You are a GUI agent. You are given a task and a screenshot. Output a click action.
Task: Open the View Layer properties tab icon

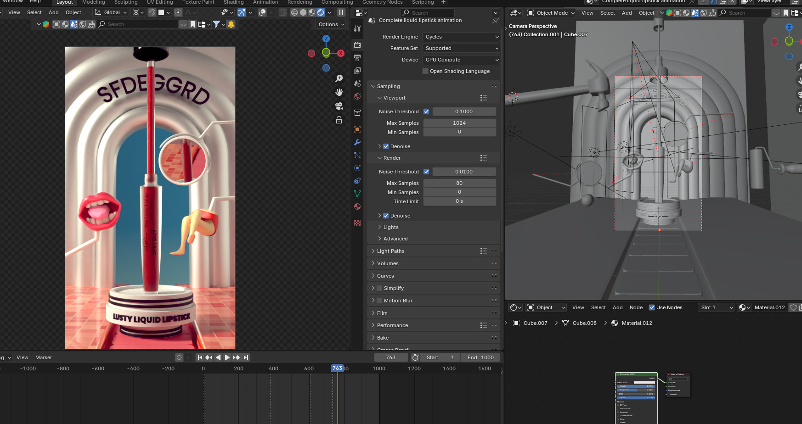coord(357,71)
